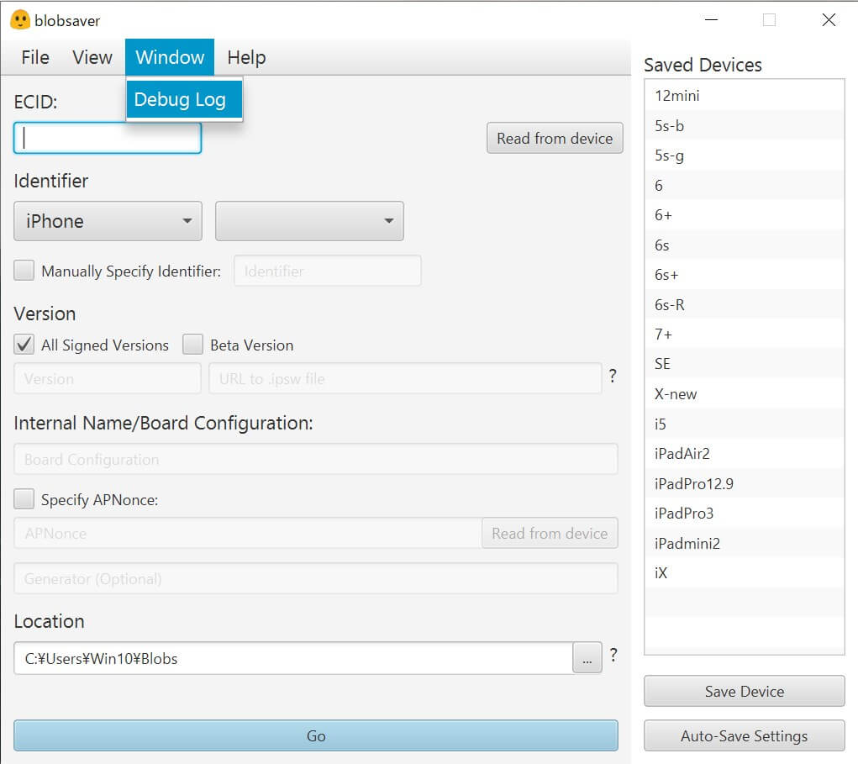Screen dimensions: 858x764
Task: Click inside the ECID text field
Action: click(x=108, y=138)
